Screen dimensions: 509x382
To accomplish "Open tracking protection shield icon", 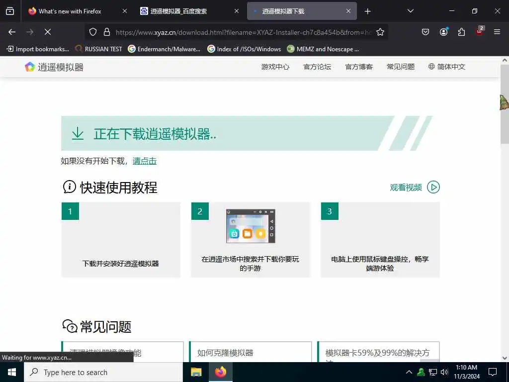I will [x=93, y=32].
